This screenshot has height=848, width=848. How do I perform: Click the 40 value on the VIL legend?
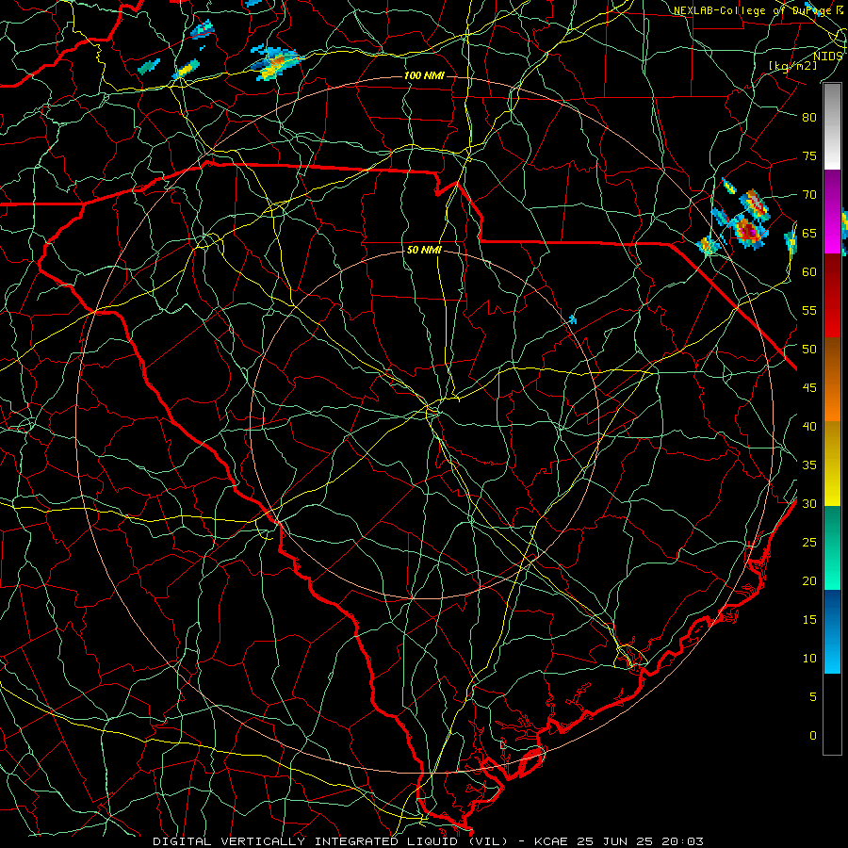point(809,426)
